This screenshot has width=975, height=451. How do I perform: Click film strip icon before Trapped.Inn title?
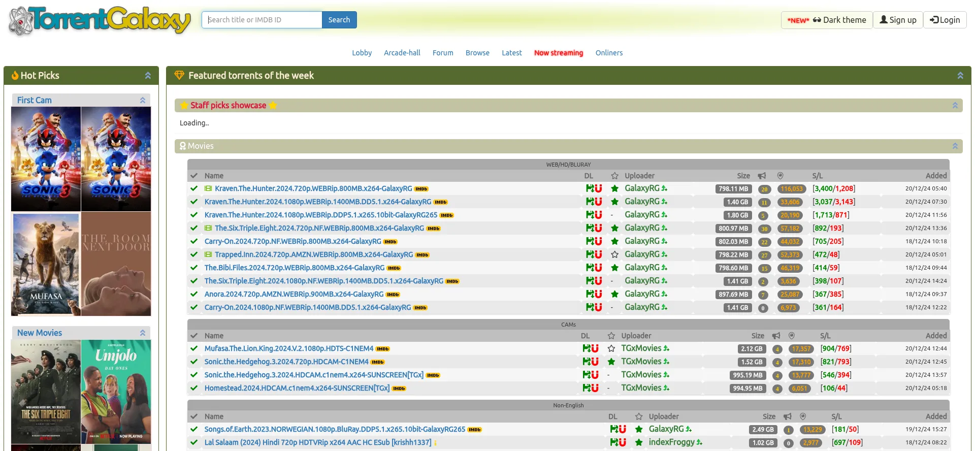click(x=208, y=254)
